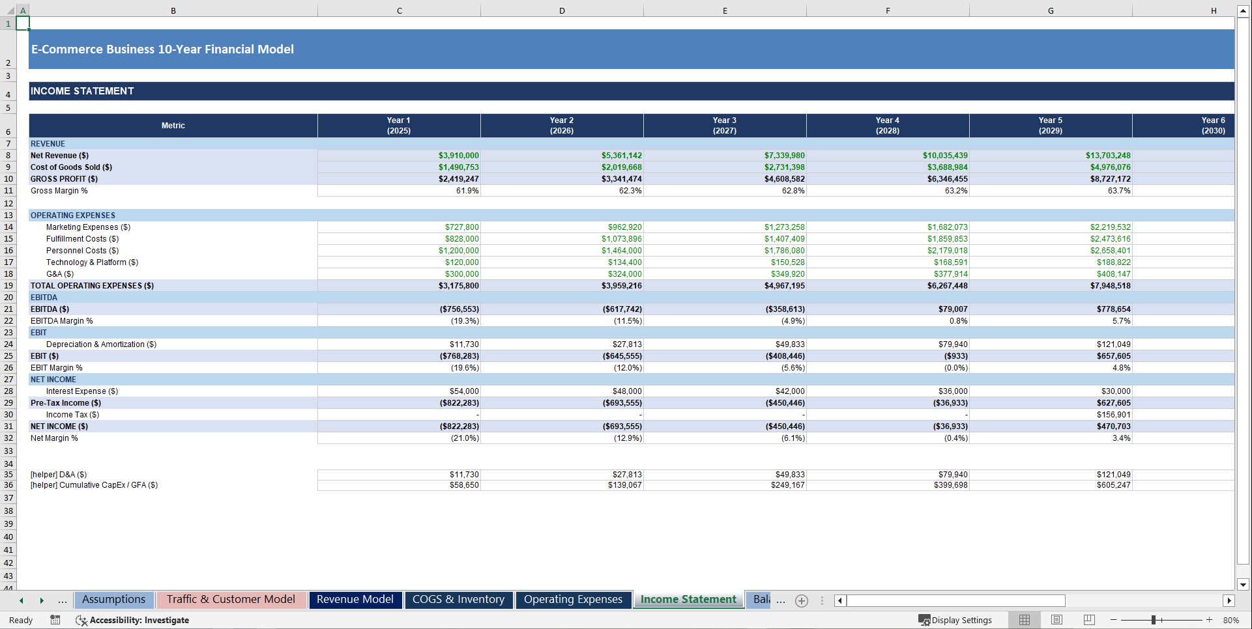The image size is (1252, 629).
Task: Open the COGS & Inventory sheet
Action: [x=459, y=600]
